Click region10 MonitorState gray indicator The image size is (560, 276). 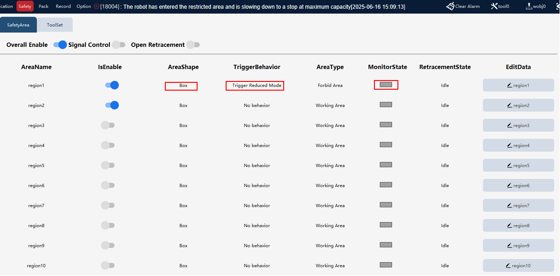386,265
